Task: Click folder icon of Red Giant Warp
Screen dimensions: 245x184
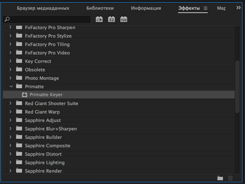Action: [x=19, y=111]
